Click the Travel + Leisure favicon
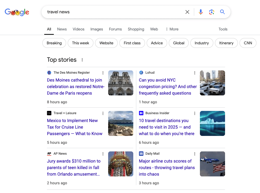Viewport: 260px width, 193px height. click(49, 113)
